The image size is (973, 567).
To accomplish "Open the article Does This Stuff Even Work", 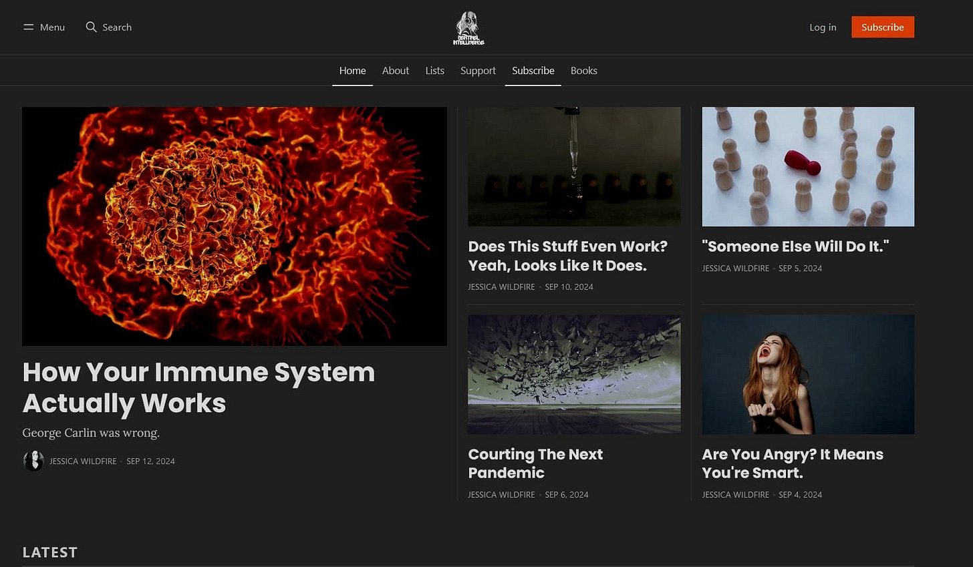I will (x=568, y=256).
